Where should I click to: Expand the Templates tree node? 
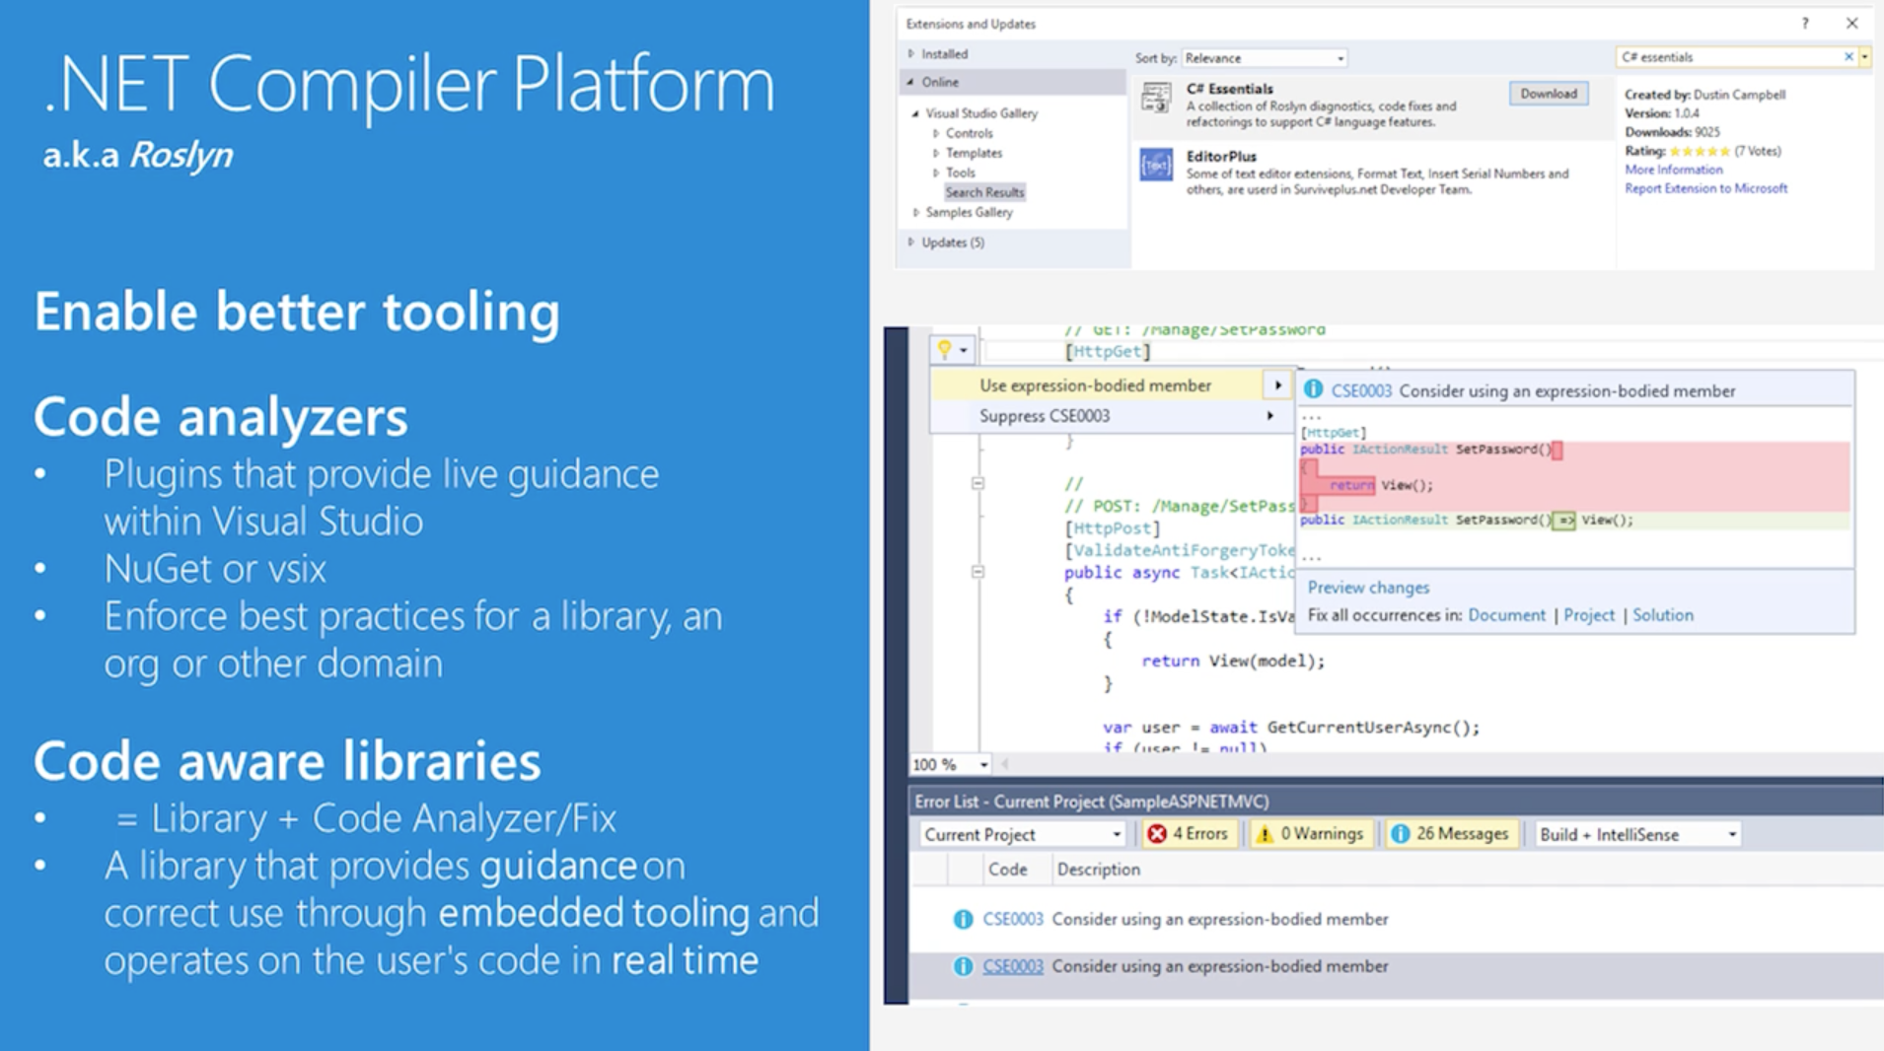[x=936, y=153]
